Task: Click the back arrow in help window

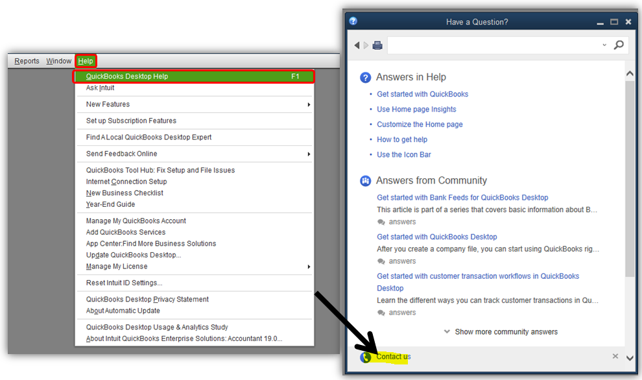Action: click(x=357, y=45)
